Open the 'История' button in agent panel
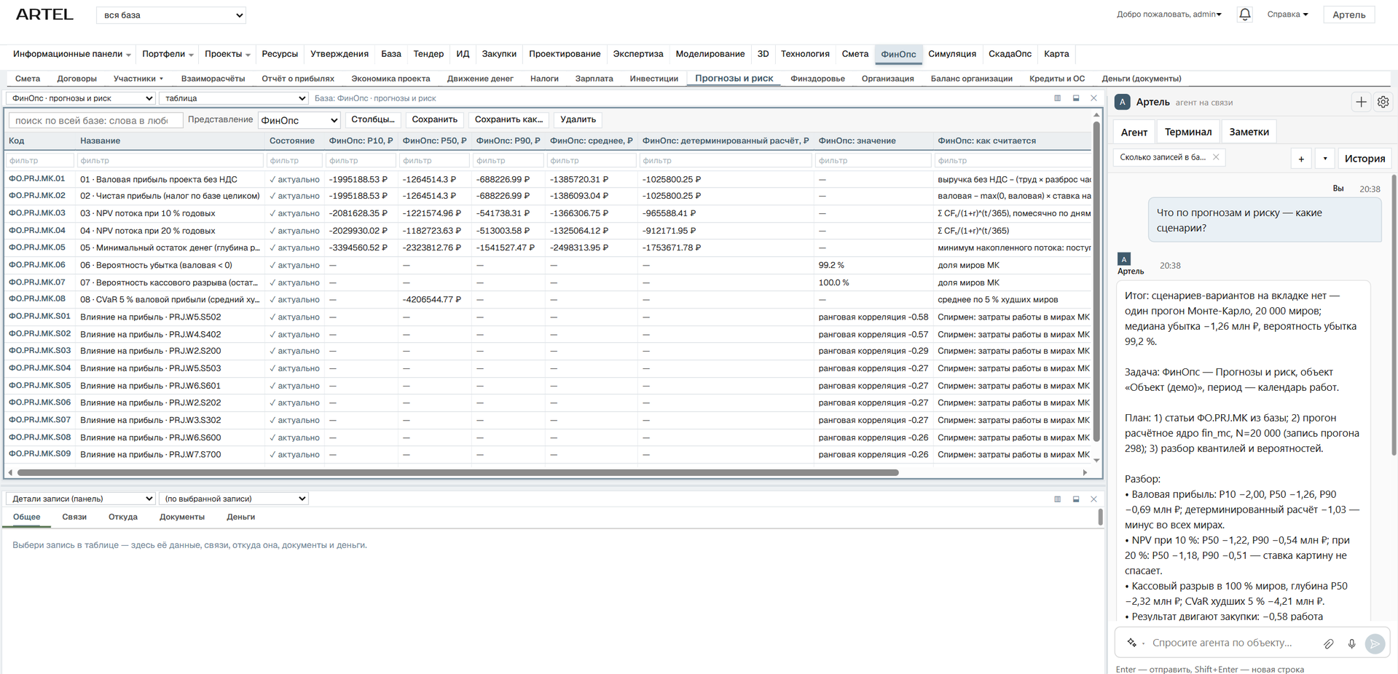Screen dimensions: 1398x674 pos(1364,159)
